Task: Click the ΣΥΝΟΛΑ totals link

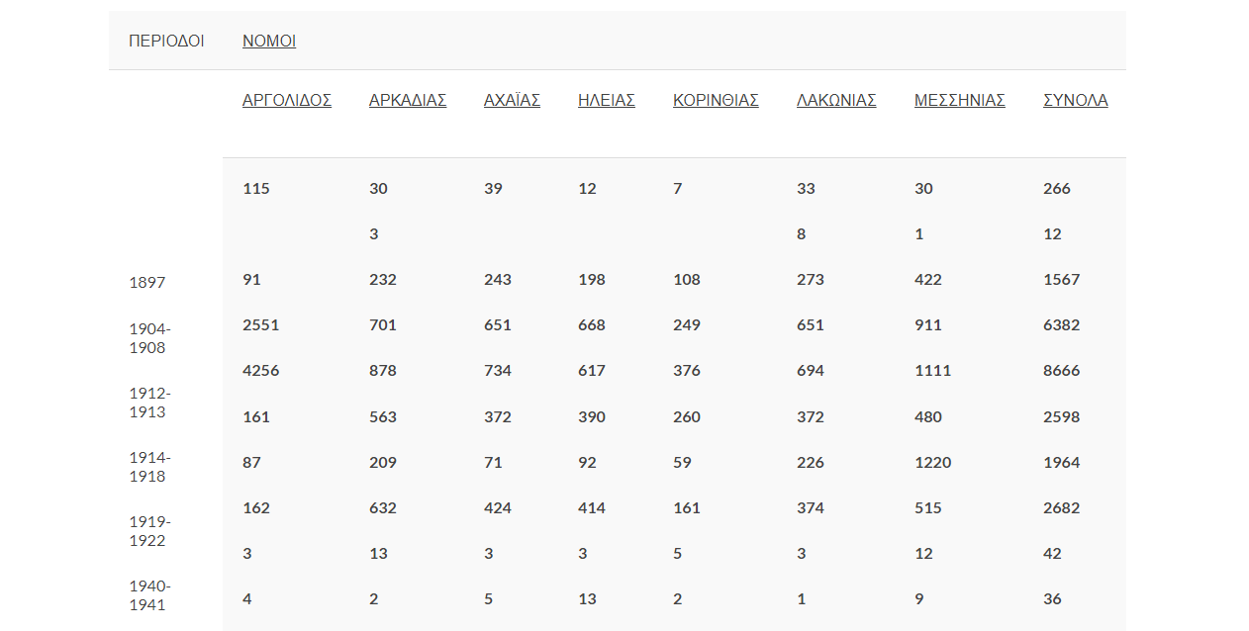Action: (1076, 100)
